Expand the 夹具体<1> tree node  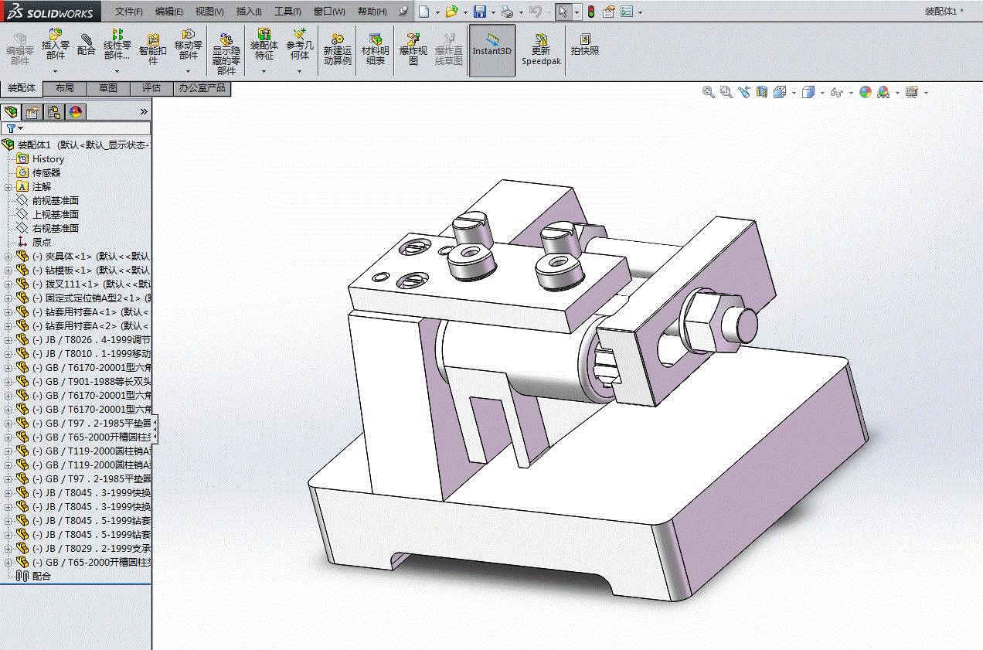click(8, 256)
